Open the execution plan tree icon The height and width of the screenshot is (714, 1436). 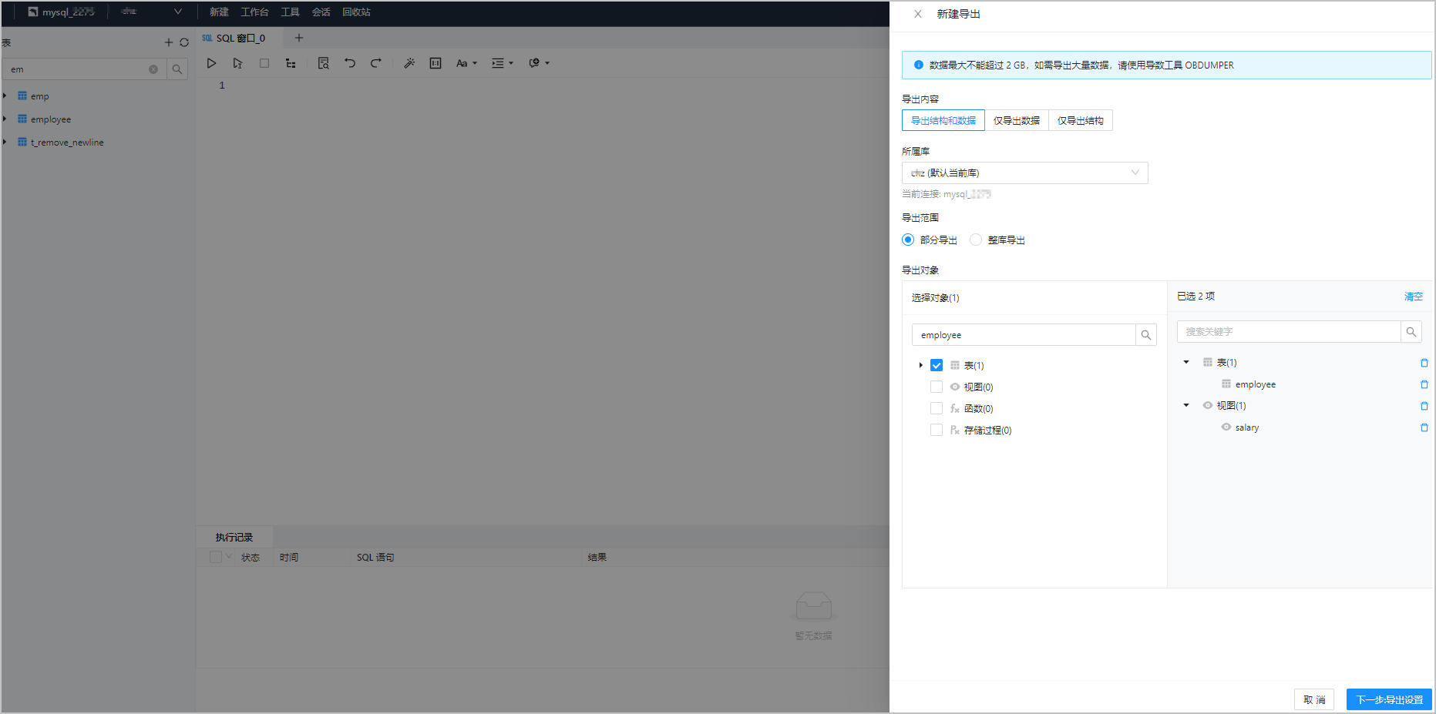tap(291, 63)
